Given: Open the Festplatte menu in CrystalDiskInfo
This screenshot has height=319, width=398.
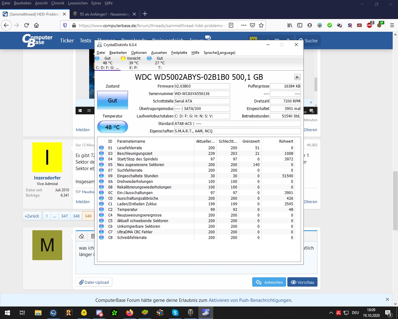Looking at the screenshot, I should click(x=179, y=53).
